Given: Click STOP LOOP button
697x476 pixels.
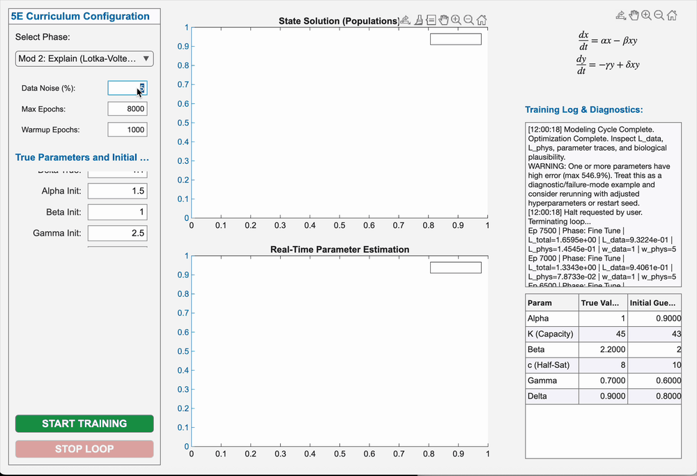Looking at the screenshot, I should tap(84, 449).
